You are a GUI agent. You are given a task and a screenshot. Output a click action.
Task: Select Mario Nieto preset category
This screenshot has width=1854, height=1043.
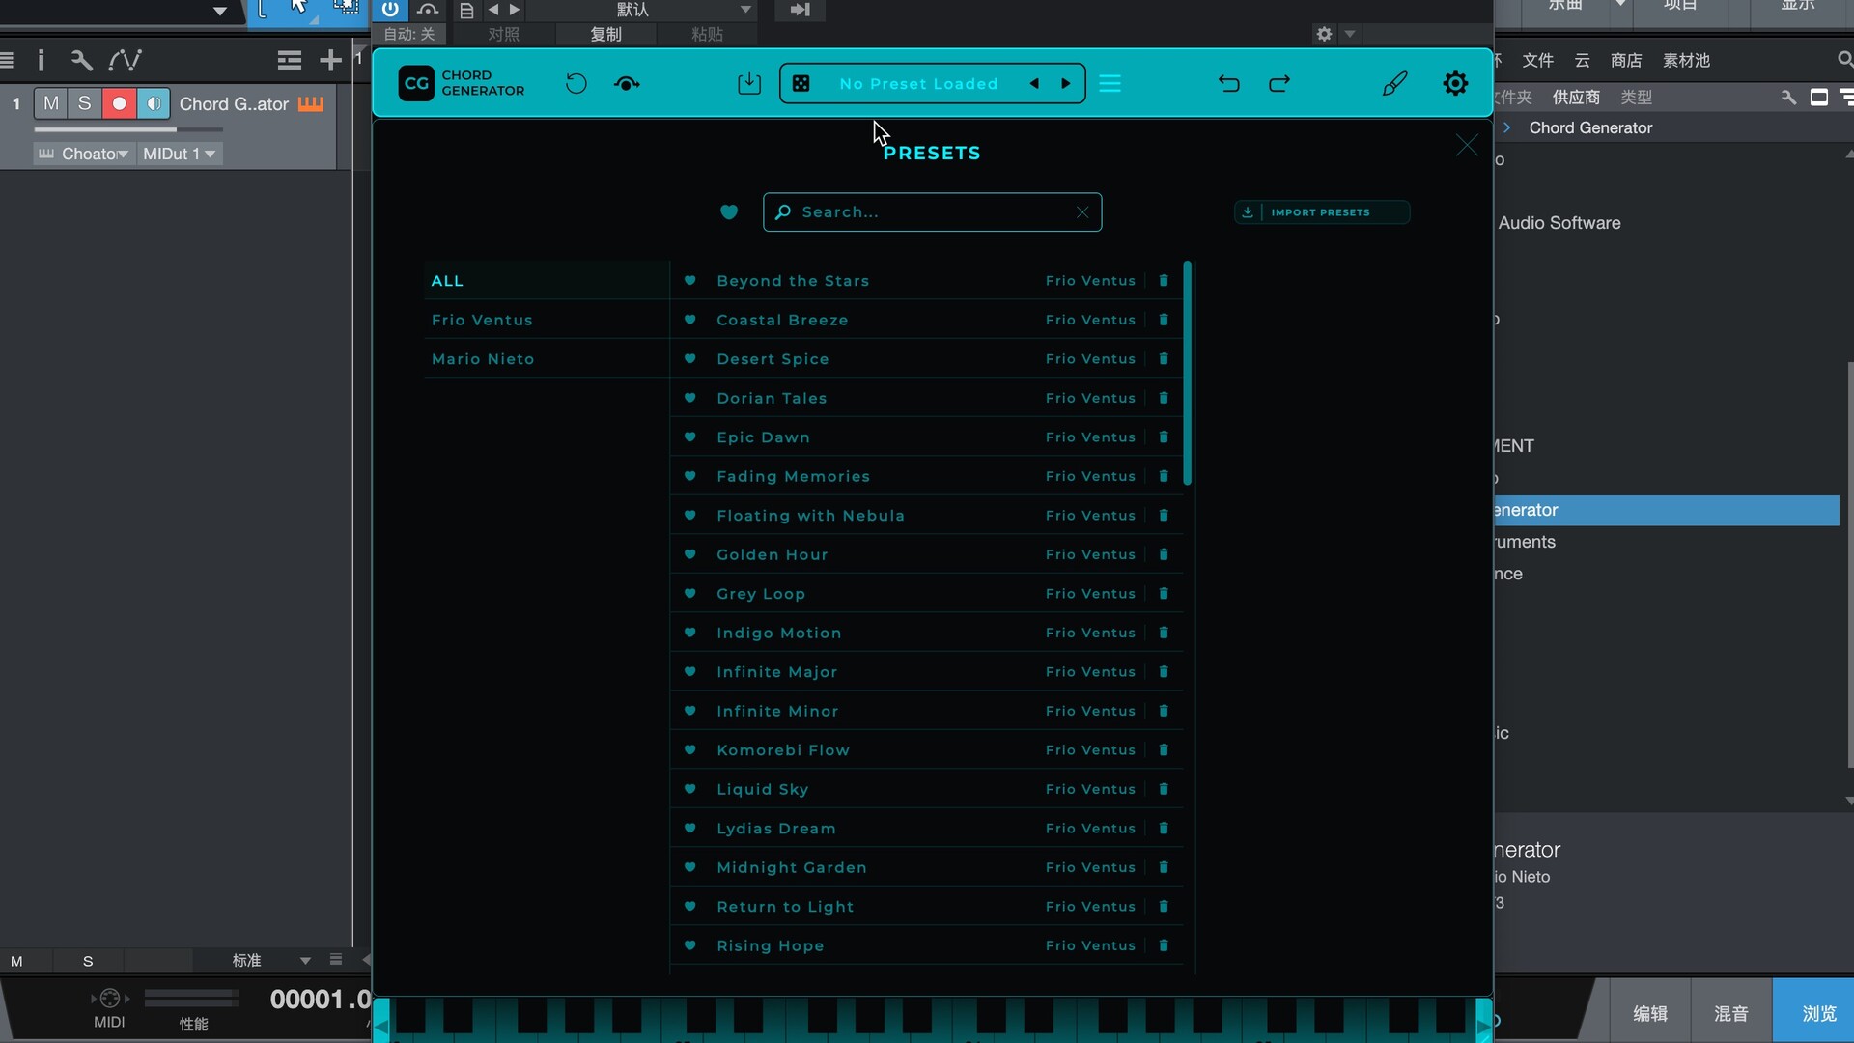[x=547, y=359]
